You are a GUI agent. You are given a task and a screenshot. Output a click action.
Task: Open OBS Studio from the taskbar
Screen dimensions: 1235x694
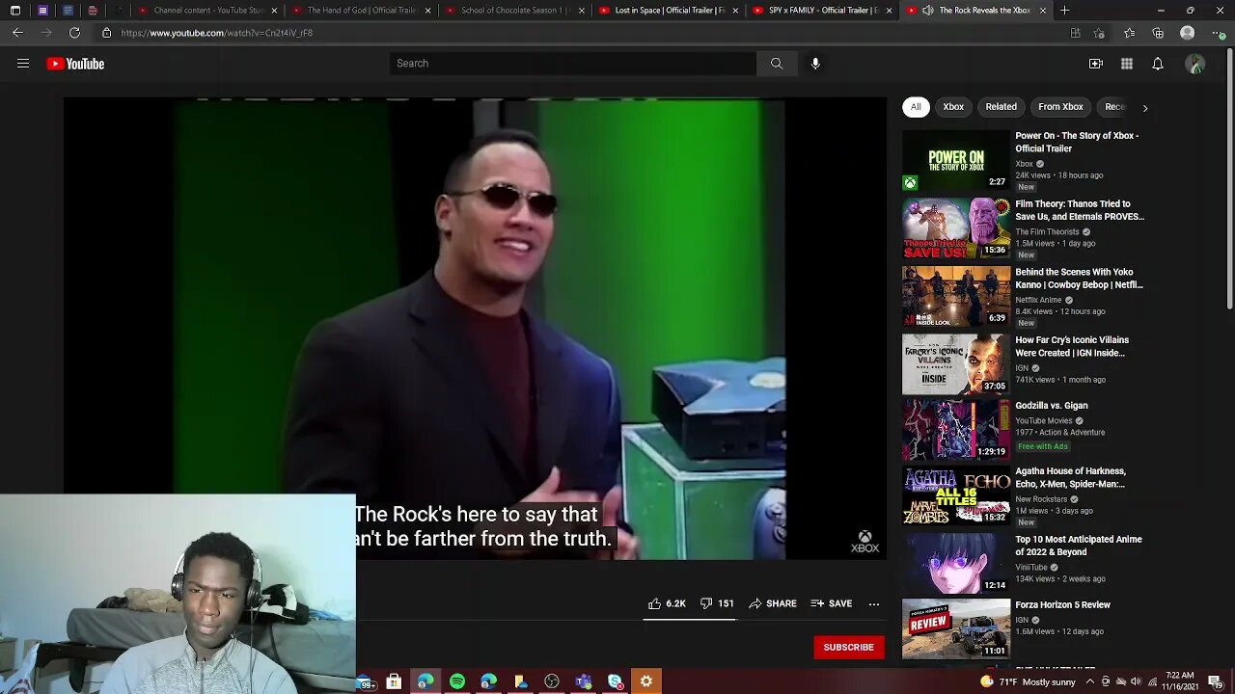tap(552, 681)
